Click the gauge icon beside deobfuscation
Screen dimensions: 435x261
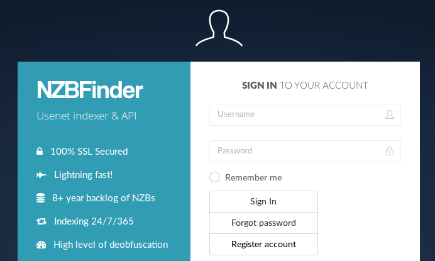pyautogui.click(x=41, y=245)
